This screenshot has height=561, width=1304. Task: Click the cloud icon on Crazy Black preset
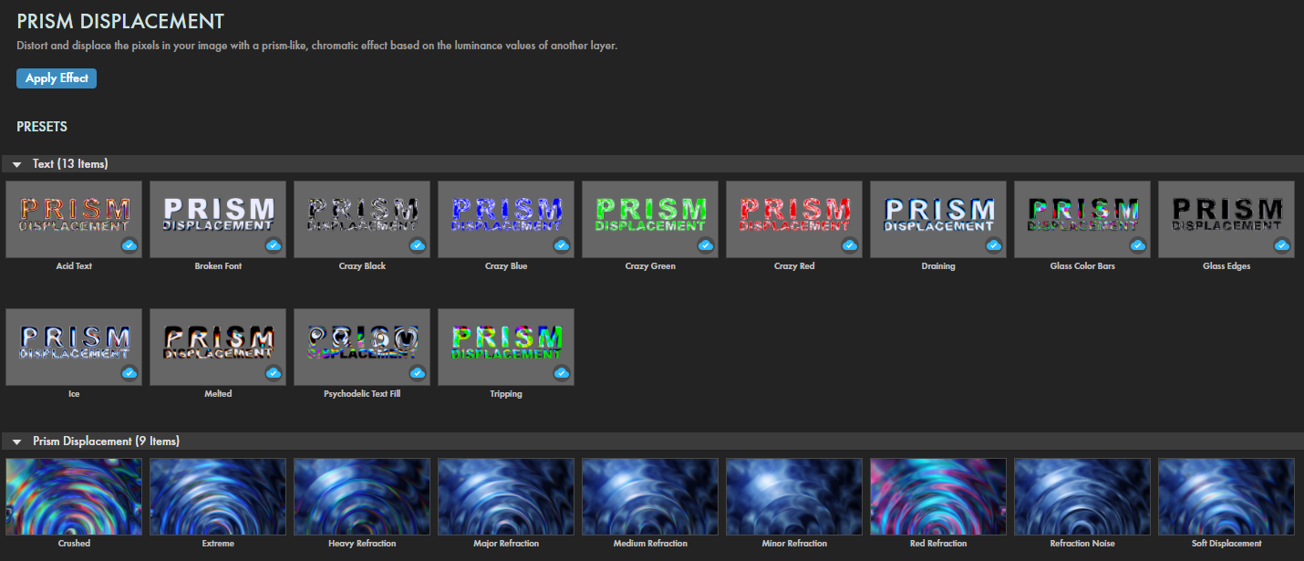click(x=418, y=245)
